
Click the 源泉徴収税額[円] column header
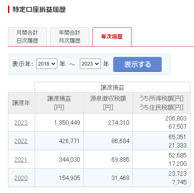point(108,103)
